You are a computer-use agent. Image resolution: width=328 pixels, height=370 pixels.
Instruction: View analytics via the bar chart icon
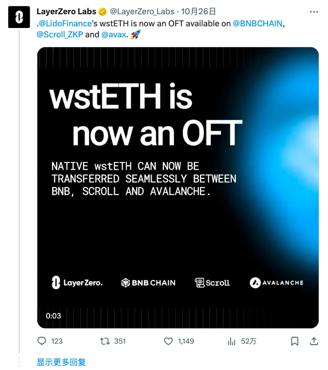pyautogui.click(x=231, y=341)
